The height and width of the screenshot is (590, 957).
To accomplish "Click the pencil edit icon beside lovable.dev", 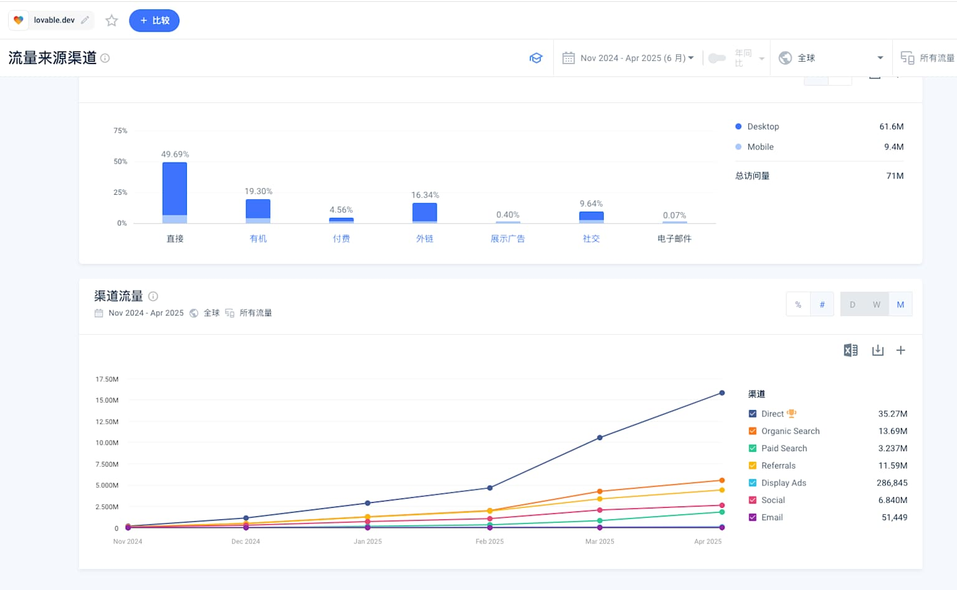I will point(85,20).
